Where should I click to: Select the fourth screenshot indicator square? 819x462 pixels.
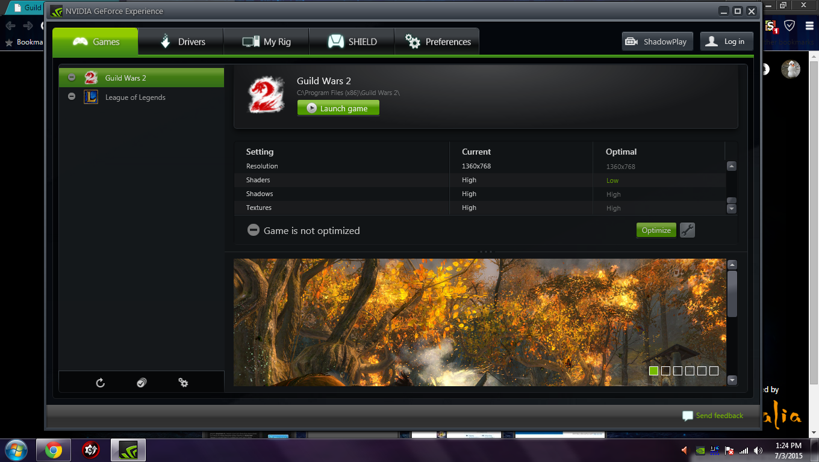click(690, 371)
